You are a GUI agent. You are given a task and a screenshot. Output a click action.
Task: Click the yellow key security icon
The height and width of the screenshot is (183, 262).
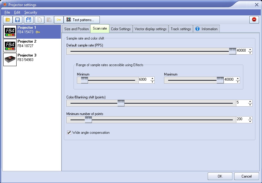tap(59, 20)
